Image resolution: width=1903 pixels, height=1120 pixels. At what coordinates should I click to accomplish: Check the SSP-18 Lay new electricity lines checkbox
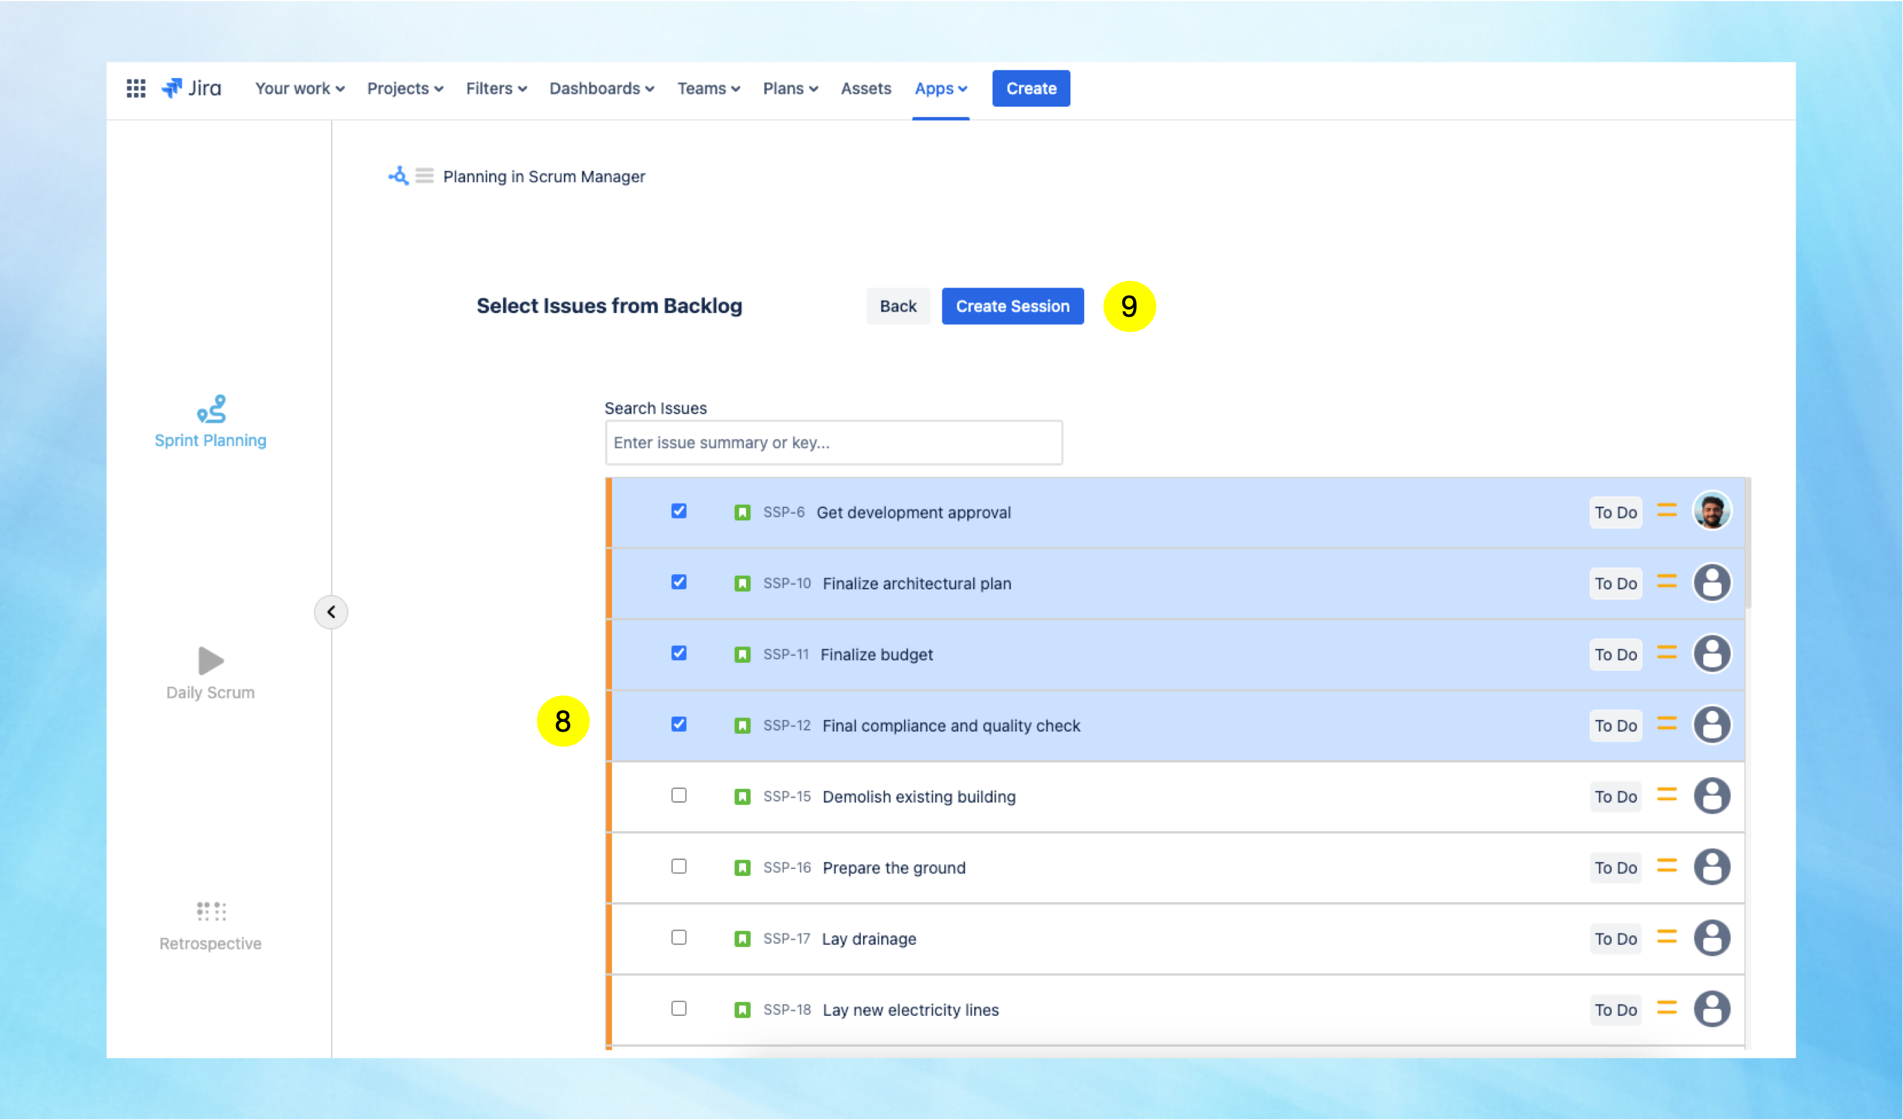tap(679, 1009)
